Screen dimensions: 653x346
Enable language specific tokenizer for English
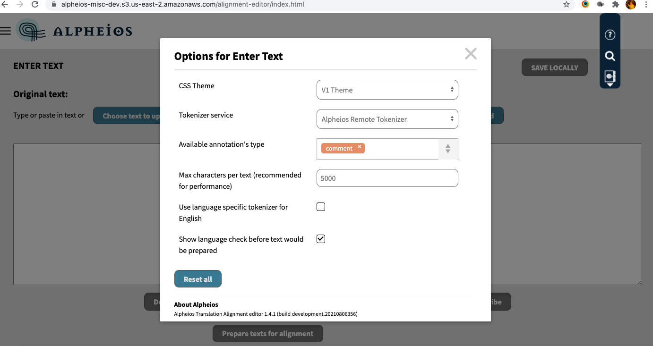click(x=321, y=206)
